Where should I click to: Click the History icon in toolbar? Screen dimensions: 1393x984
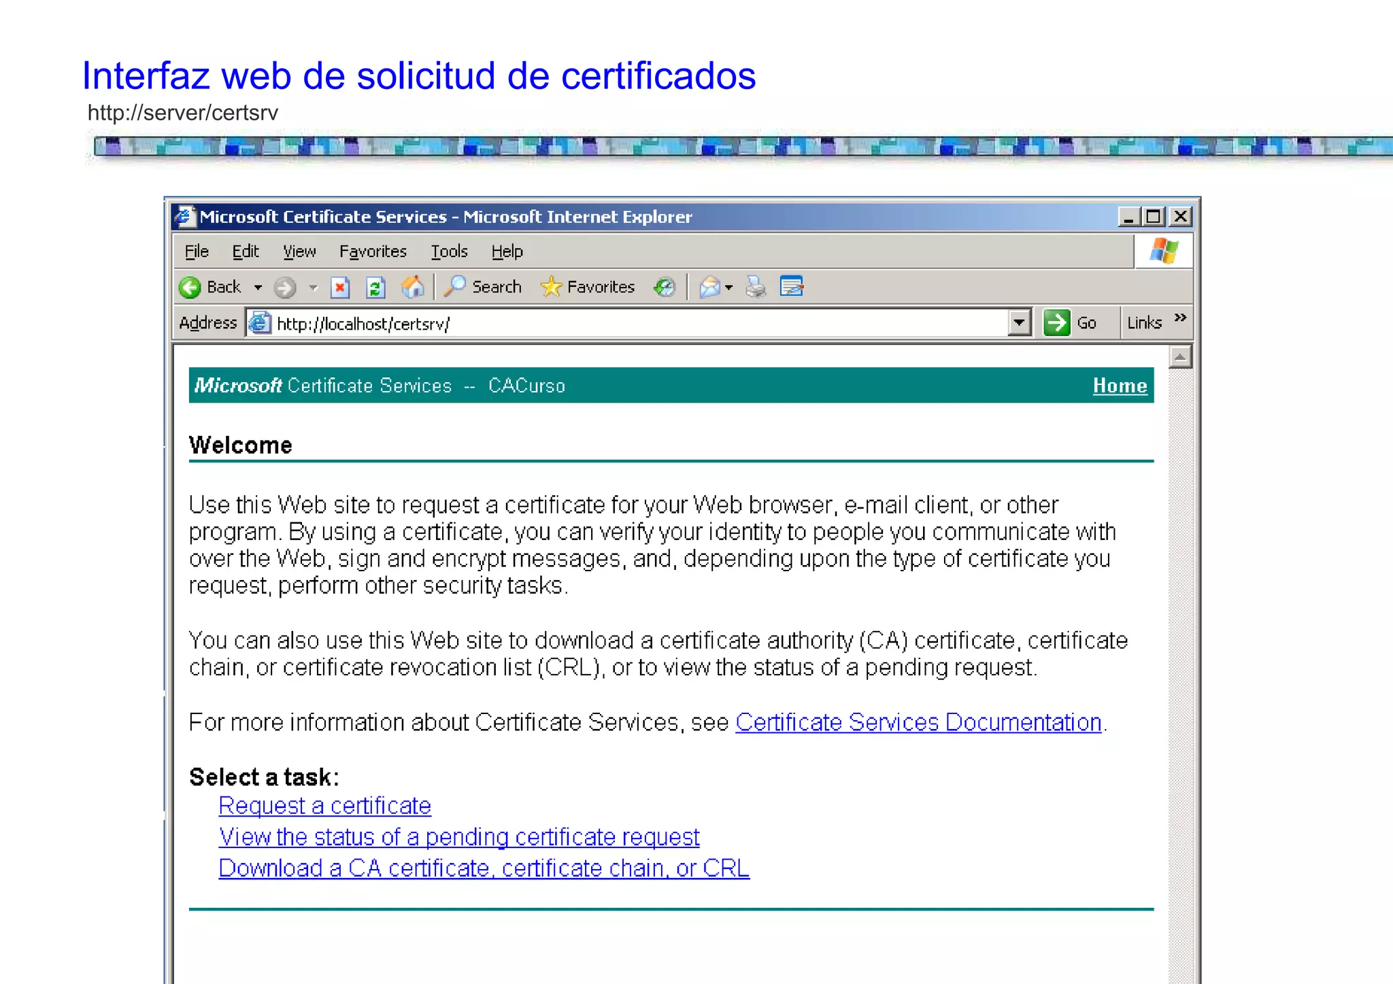664,287
